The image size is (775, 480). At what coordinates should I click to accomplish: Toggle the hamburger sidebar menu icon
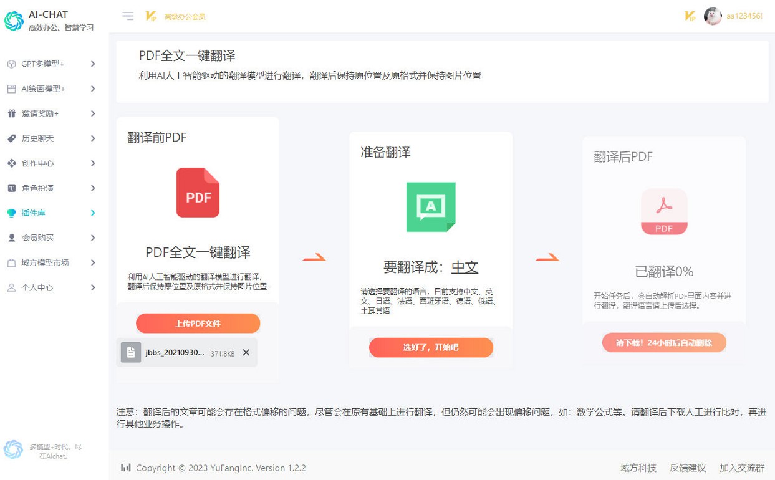[x=128, y=16]
